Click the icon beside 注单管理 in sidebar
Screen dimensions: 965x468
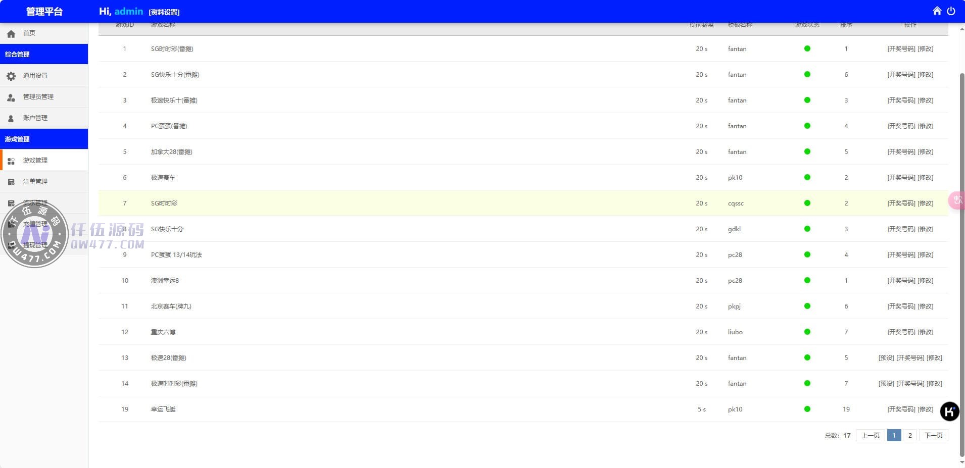point(11,182)
